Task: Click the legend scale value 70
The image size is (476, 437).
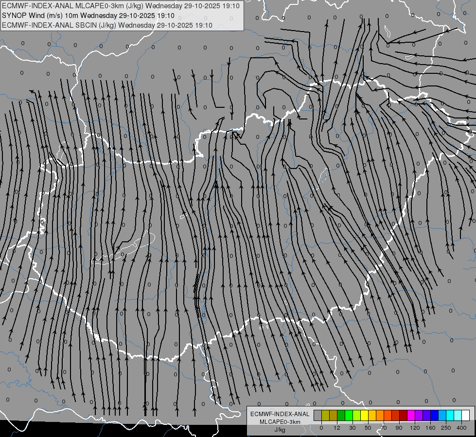Action: 384,428
